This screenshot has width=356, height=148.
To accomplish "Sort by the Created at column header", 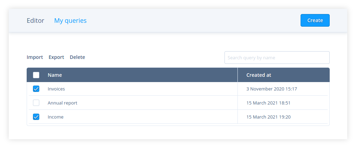I will pyautogui.click(x=258, y=75).
